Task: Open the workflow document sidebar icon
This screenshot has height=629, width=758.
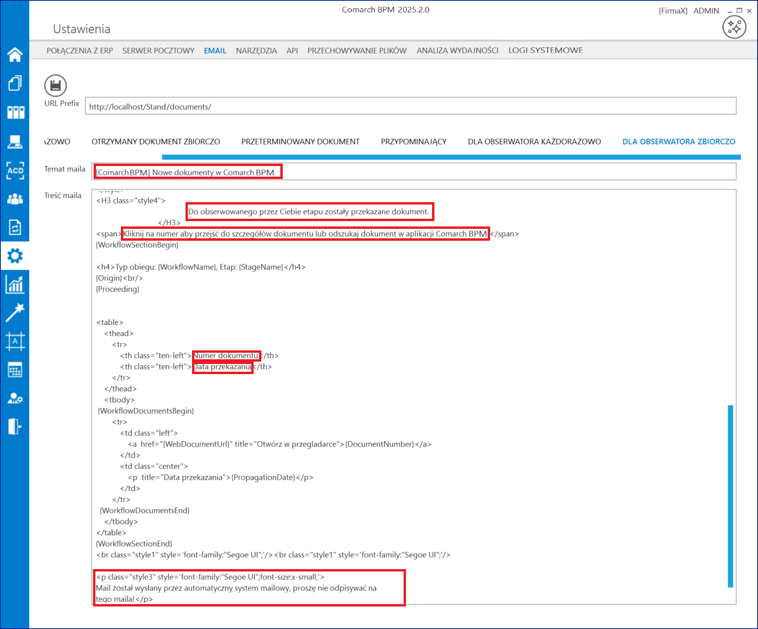Action: 15,227
